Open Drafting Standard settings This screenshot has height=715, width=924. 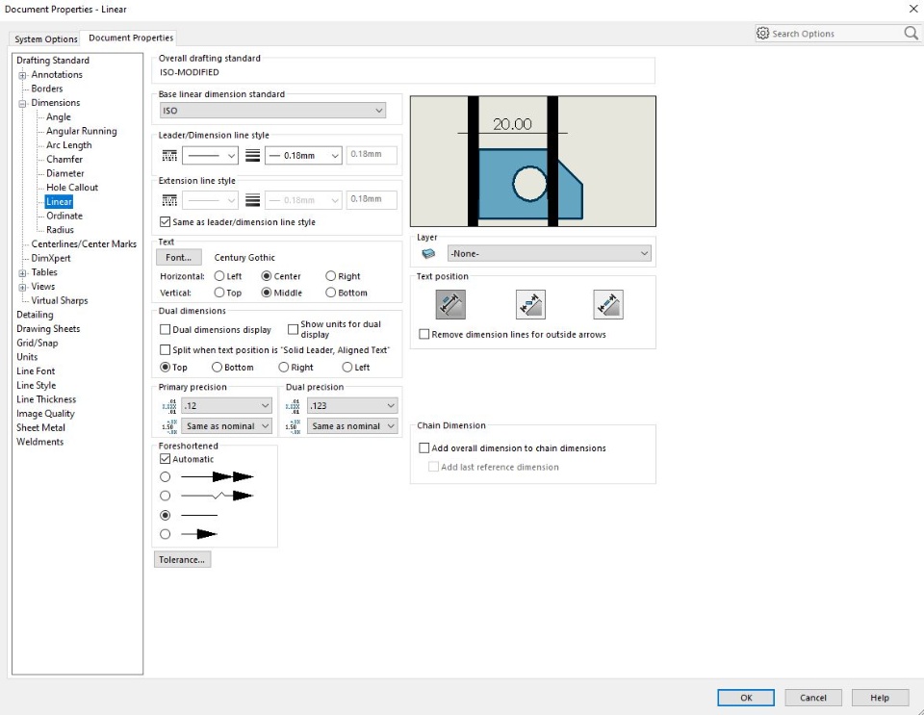coord(53,60)
